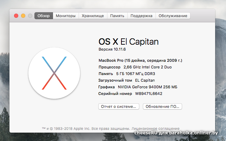Minimize the window with yellow button
Viewport: 226px width, 141px height.
[x=23, y=16]
